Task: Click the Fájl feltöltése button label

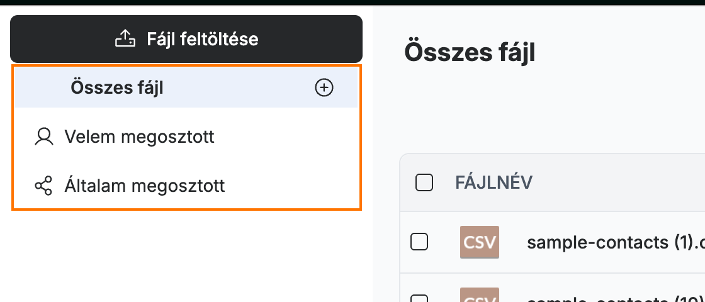Action: 202,39
